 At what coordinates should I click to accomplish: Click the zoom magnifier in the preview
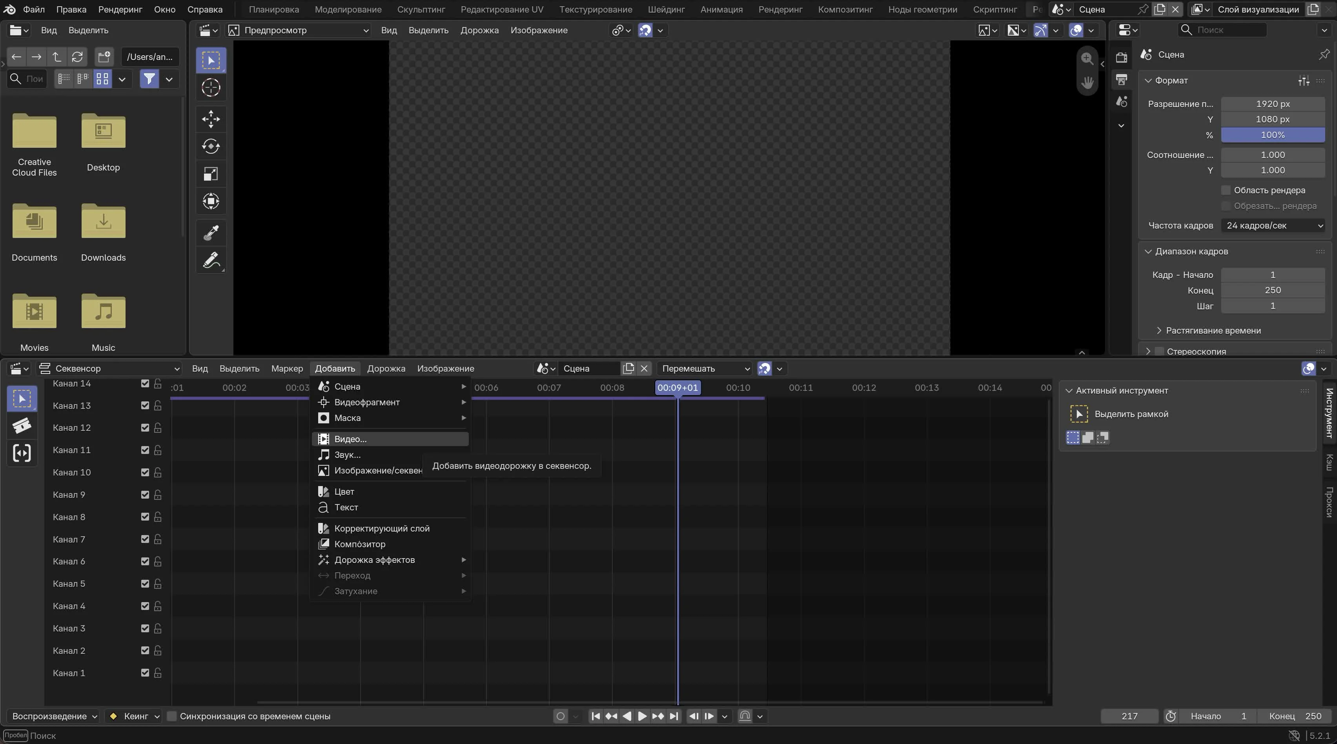click(1087, 58)
